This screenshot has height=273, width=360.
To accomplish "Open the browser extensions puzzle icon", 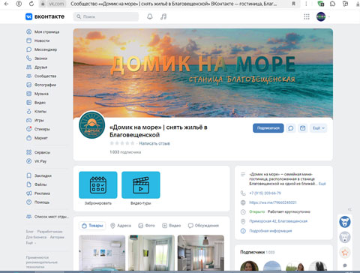I will (332, 4).
